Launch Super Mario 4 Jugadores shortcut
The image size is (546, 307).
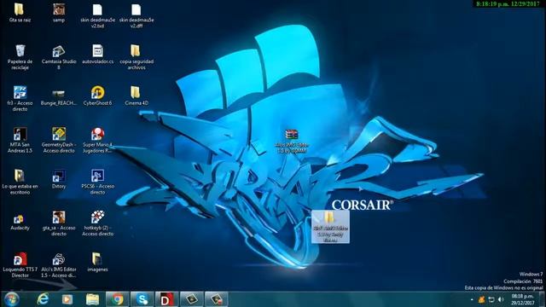98,140
